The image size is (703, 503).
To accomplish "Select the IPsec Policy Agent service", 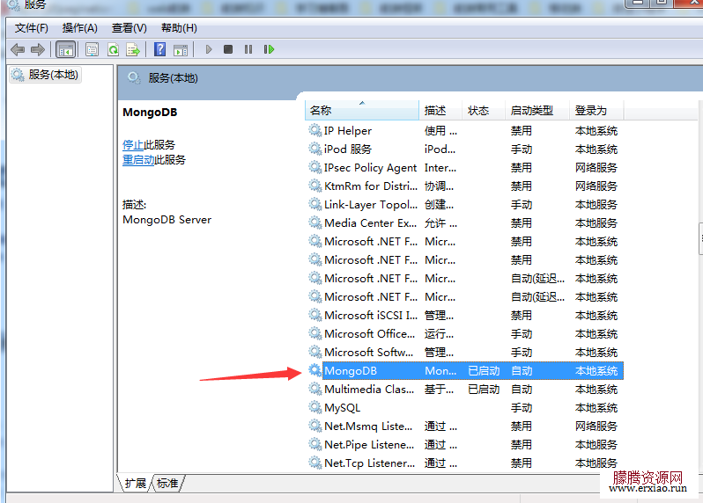I will 464,168.
